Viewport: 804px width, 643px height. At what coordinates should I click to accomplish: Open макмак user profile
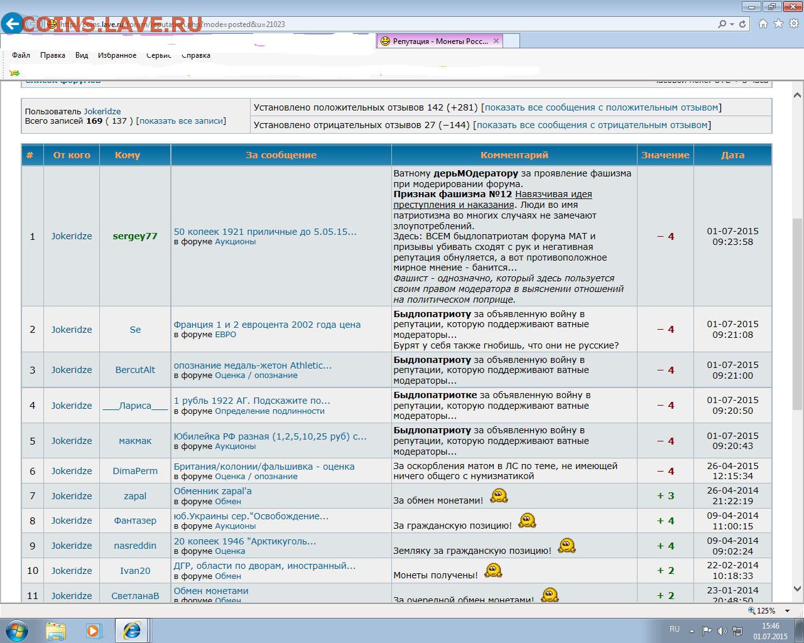(135, 441)
